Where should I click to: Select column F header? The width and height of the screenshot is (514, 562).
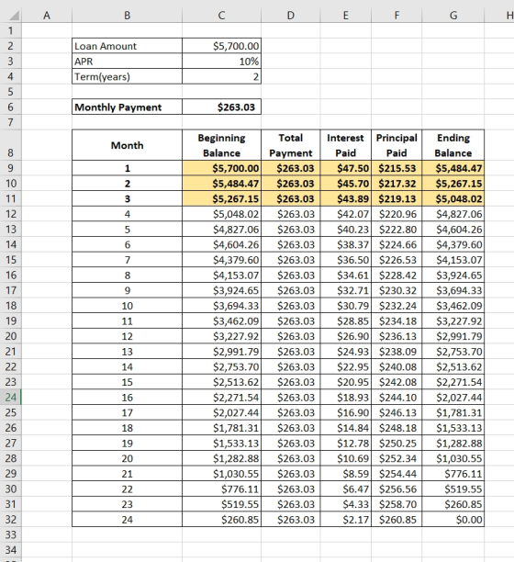(397, 16)
